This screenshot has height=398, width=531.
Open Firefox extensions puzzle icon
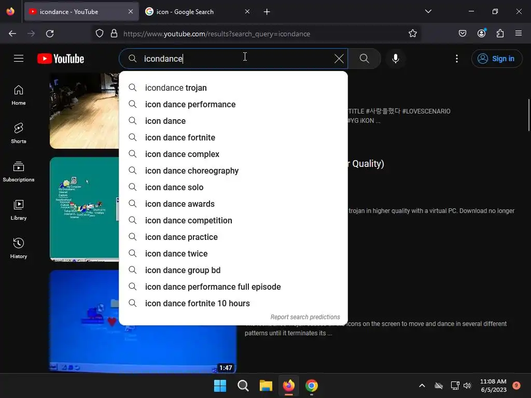[500, 34]
